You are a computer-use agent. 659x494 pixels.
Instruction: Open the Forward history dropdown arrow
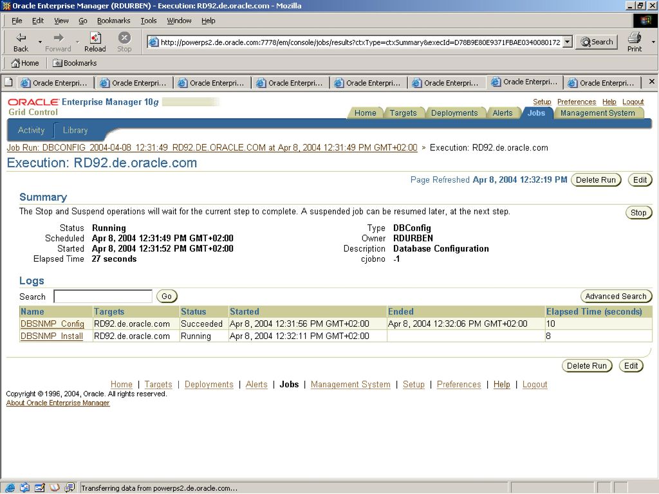pos(78,42)
